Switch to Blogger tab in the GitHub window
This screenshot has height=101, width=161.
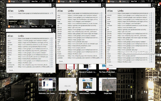click(13, 2)
